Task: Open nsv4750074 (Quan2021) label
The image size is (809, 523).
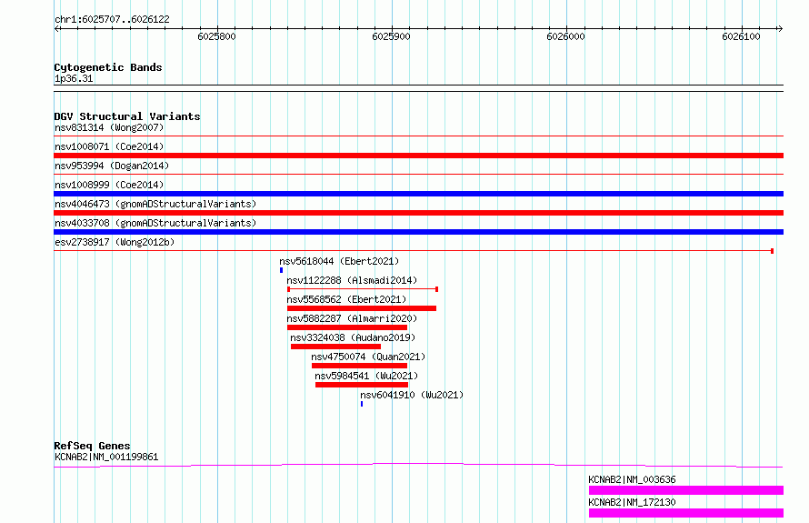Action: 368,357
